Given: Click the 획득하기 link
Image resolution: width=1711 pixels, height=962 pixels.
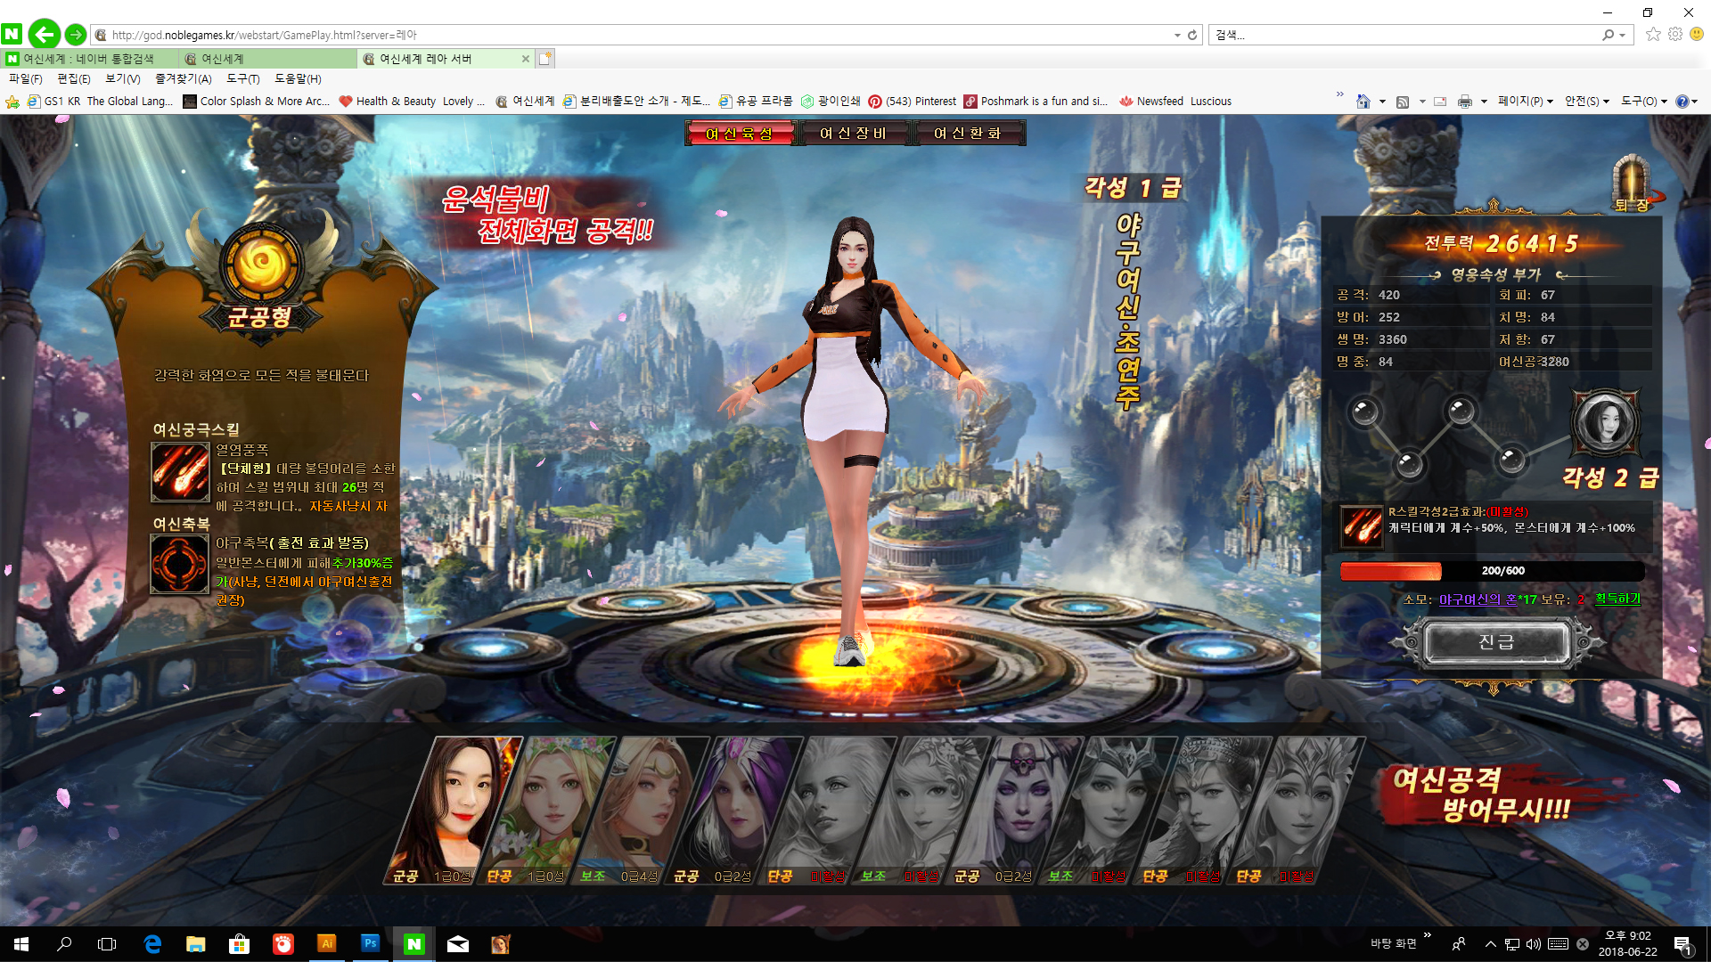Looking at the screenshot, I should [1617, 599].
